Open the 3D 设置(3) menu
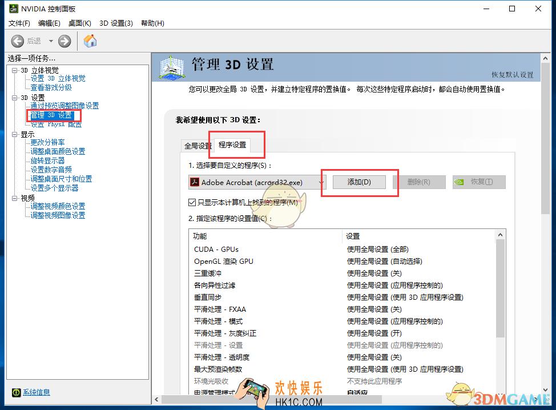 116,23
